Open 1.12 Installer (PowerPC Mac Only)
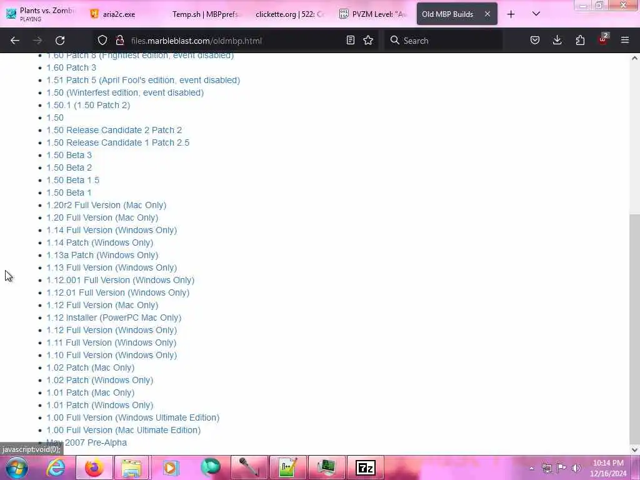640x480 pixels. 114,317
